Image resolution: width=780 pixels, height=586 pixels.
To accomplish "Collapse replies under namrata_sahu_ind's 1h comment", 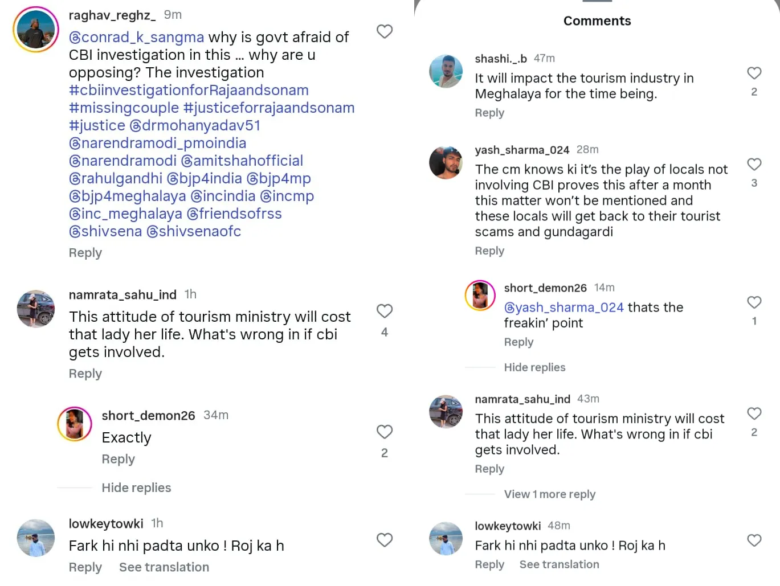I will pos(136,487).
